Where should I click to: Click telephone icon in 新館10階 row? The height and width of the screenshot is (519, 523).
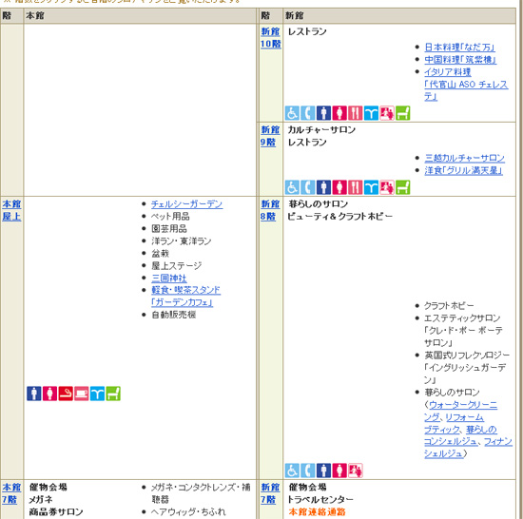308,113
